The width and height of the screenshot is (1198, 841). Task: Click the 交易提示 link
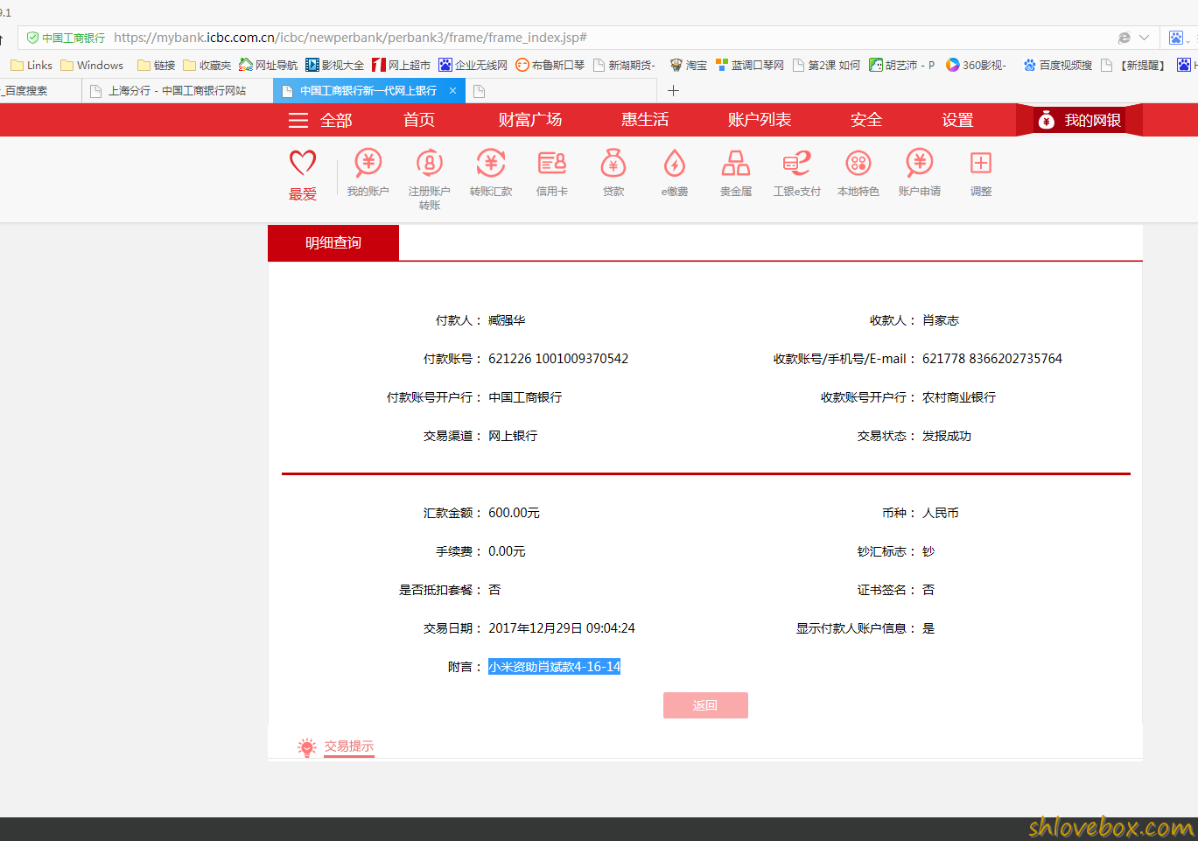click(x=349, y=746)
